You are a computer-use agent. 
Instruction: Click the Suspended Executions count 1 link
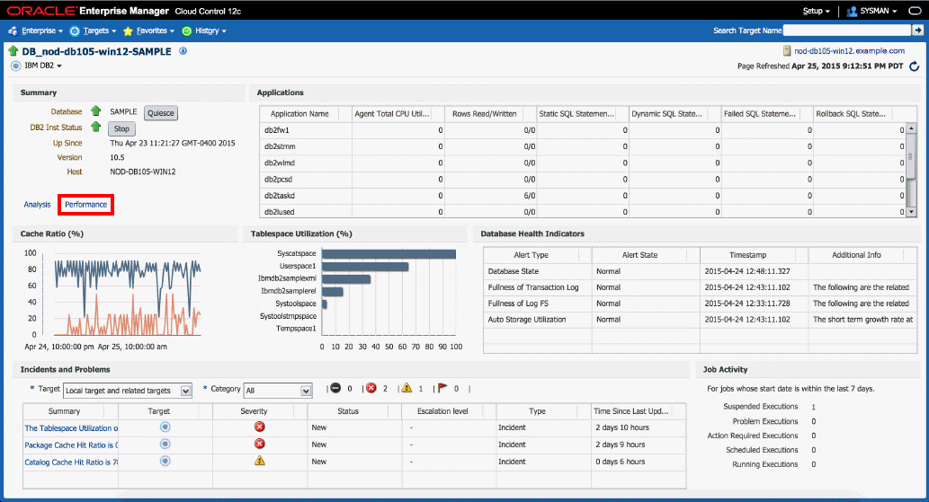[814, 407]
